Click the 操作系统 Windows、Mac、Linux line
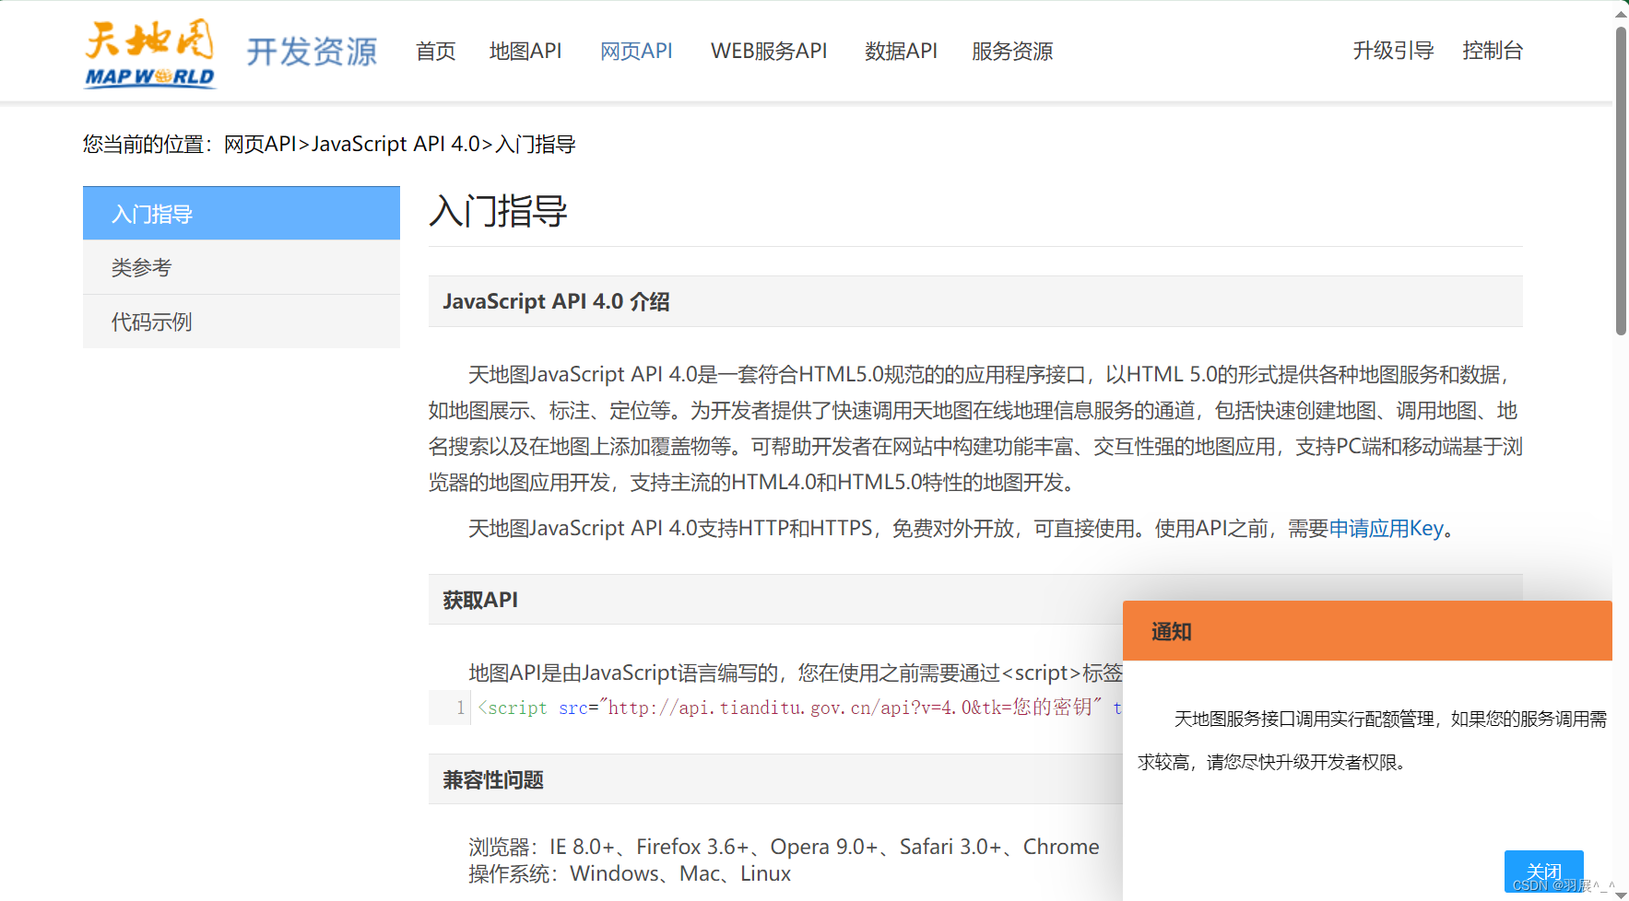The width and height of the screenshot is (1629, 901). [630, 873]
